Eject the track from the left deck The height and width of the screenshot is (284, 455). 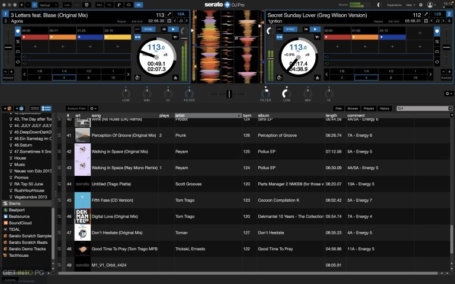coord(175,78)
